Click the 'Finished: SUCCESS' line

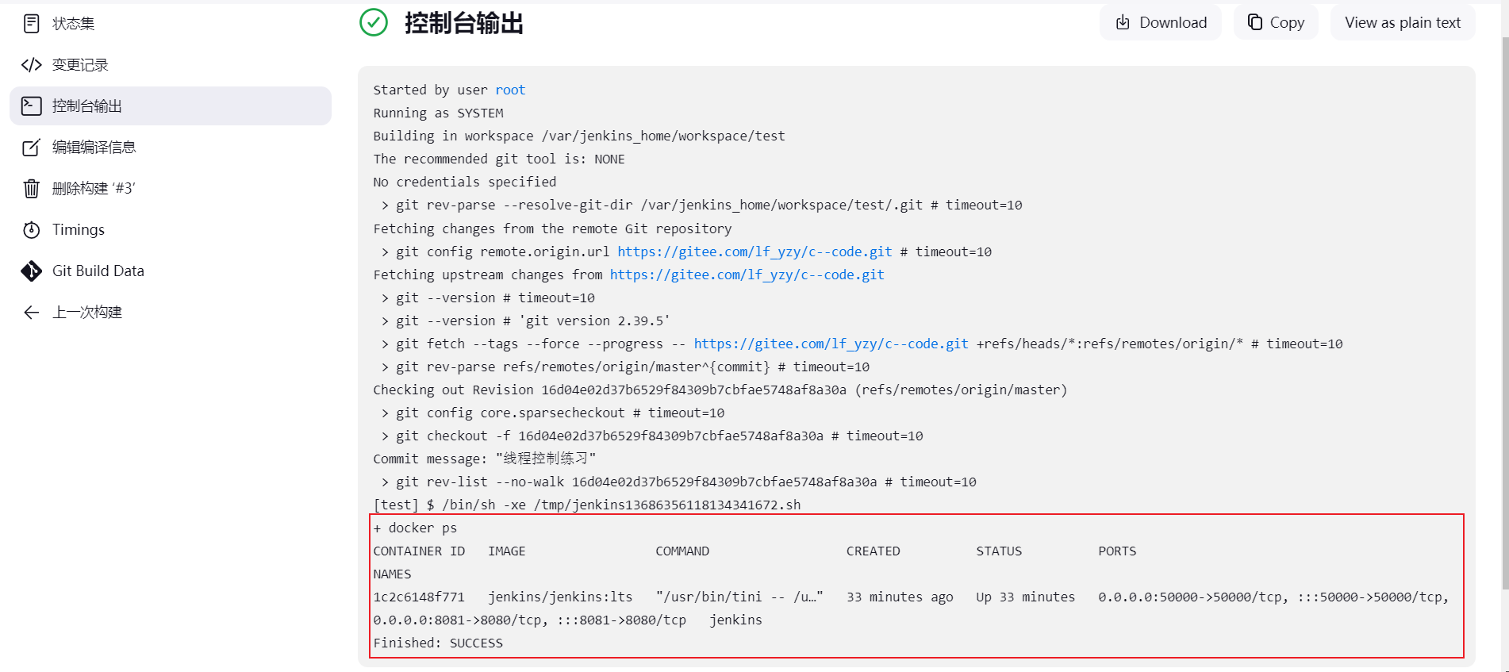tap(438, 643)
